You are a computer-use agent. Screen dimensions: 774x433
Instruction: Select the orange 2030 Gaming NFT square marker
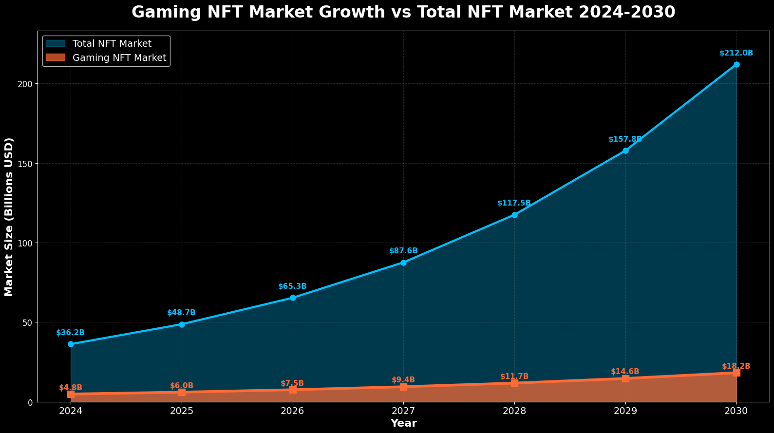click(736, 373)
